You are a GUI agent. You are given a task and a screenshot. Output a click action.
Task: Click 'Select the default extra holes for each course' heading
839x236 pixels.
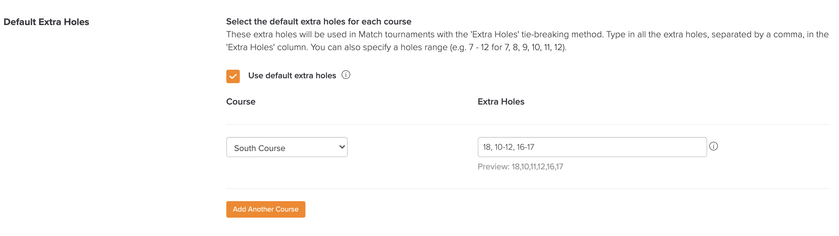click(319, 21)
